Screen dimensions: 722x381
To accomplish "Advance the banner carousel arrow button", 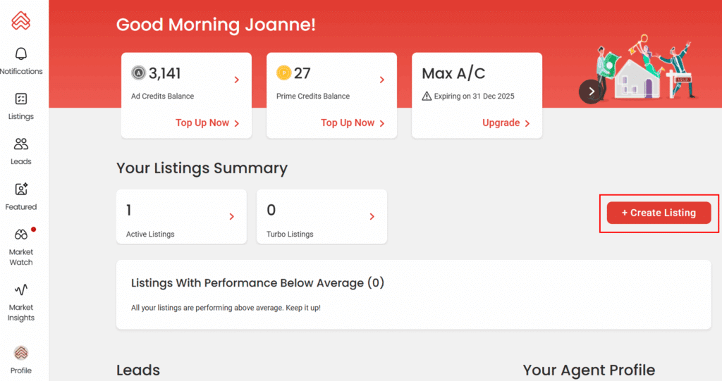I will coord(591,91).
